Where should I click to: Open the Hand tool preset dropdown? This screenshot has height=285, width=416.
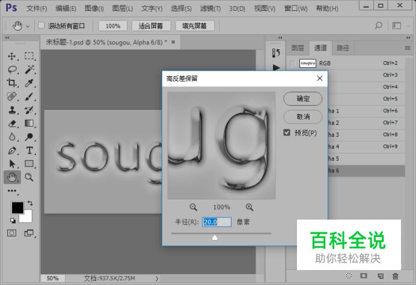click(x=28, y=26)
